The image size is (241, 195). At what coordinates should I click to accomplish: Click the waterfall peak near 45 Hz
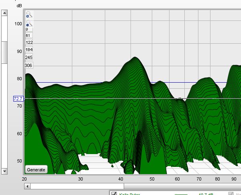pos(135,58)
